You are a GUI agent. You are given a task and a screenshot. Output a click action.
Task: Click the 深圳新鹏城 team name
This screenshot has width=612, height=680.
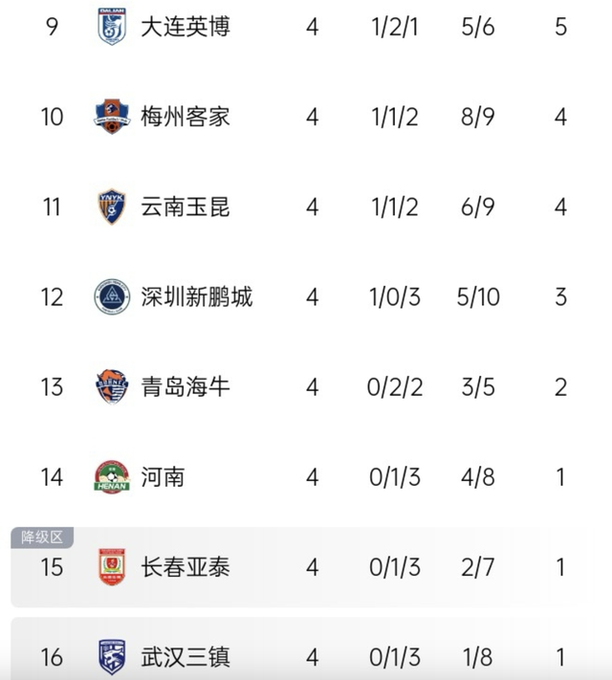196,296
